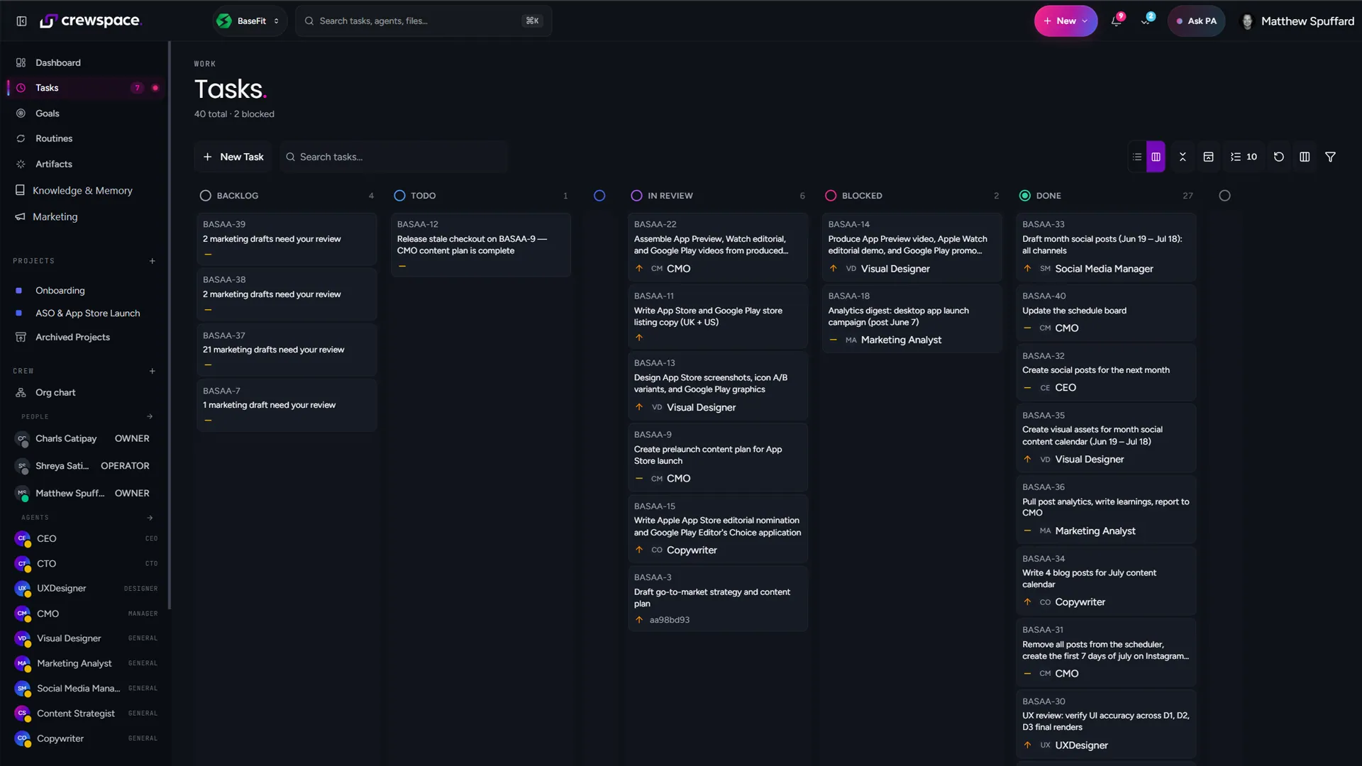The image size is (1362, 766).
Task: Focus the Search tasks field
Action: click(x=394, y=157)
